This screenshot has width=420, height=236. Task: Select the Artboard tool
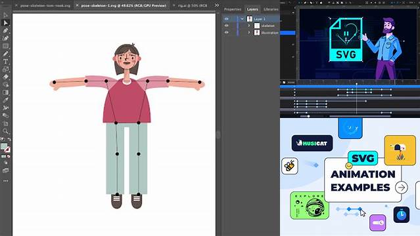click(x=6, y=123)
